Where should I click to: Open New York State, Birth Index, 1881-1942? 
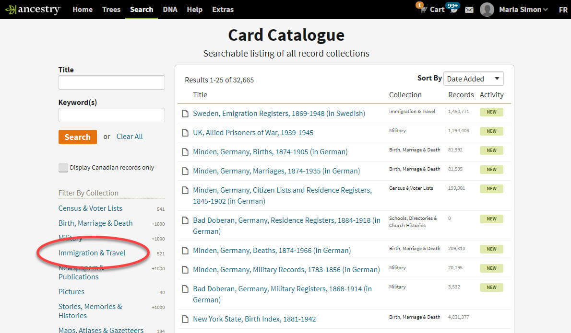254,319
